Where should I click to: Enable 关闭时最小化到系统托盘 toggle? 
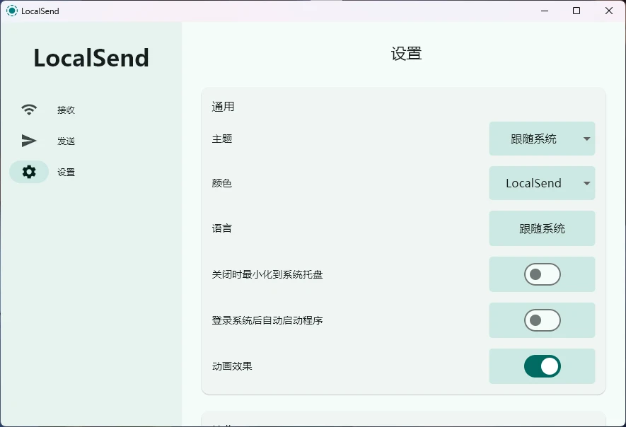coord(542,274)
